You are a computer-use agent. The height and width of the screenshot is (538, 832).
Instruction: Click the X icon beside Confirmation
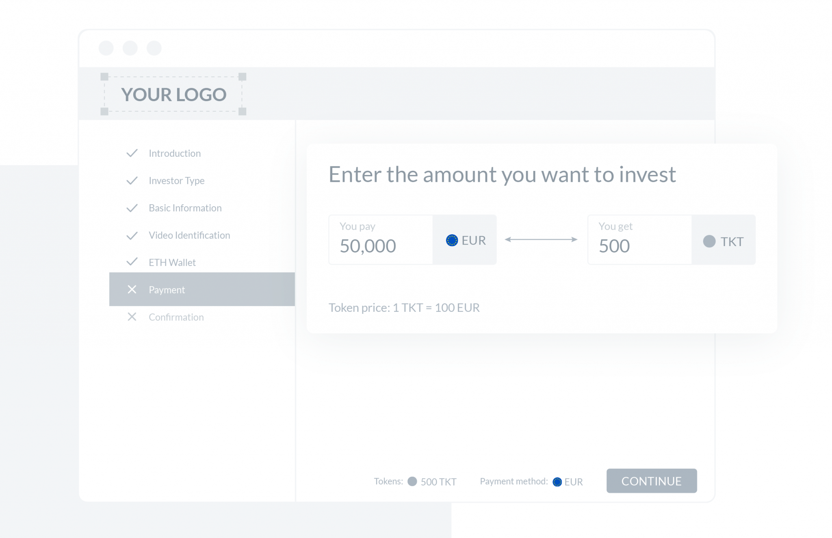pyautogui.click(x=132, y=317)
